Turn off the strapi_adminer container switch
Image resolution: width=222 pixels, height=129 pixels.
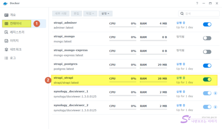pyautogui.click(x=207, y=25)
